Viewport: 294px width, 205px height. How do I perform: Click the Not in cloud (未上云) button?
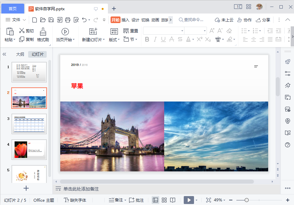224,20
